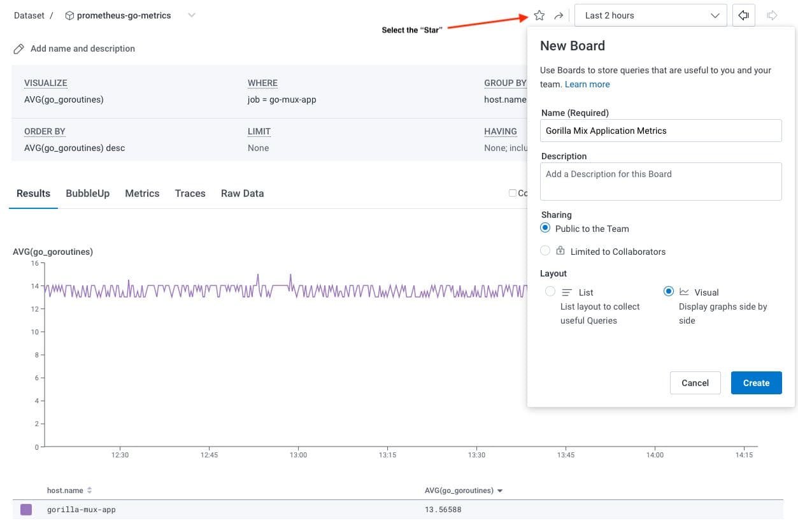Screen dimensions: 798x523
Task: Click the star icon to save to board
Action: (x=539, y=15)
